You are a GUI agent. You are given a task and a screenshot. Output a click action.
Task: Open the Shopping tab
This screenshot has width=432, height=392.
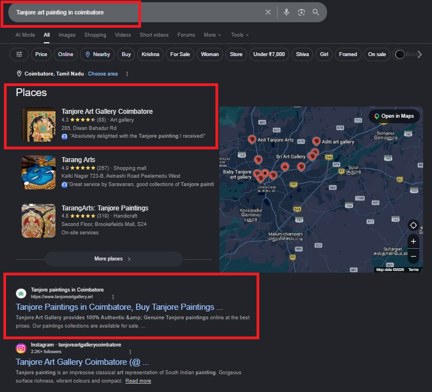tap(96, 35)
